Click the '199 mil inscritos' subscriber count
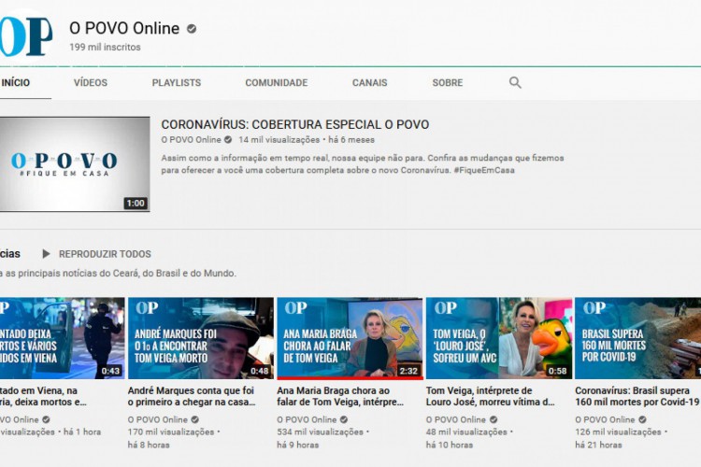Image resolution: width=701 pixels, height=467 pixels. tap(105, 47)
